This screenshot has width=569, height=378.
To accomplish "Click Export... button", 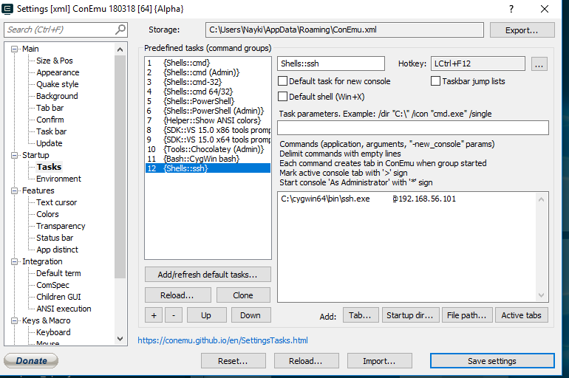I will pos(522,30).
